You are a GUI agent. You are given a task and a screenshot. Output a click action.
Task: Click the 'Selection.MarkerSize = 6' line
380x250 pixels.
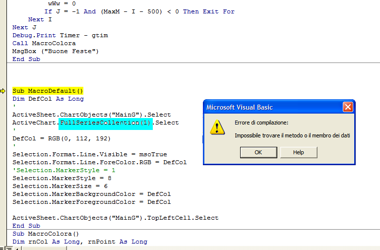click(x=60, y=187)
